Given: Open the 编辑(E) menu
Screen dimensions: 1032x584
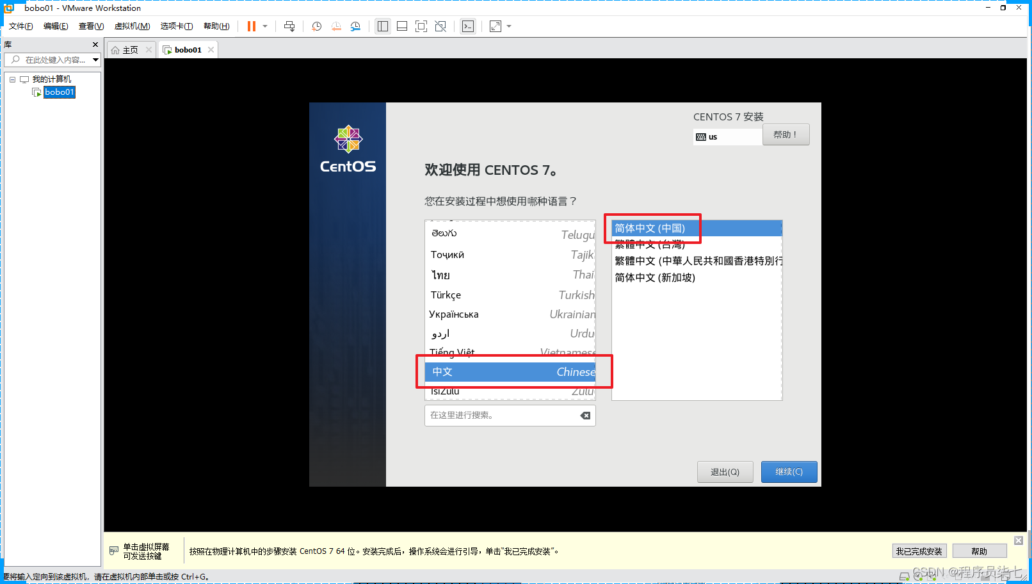Looking at the screenshot, I should pos(56,26).
